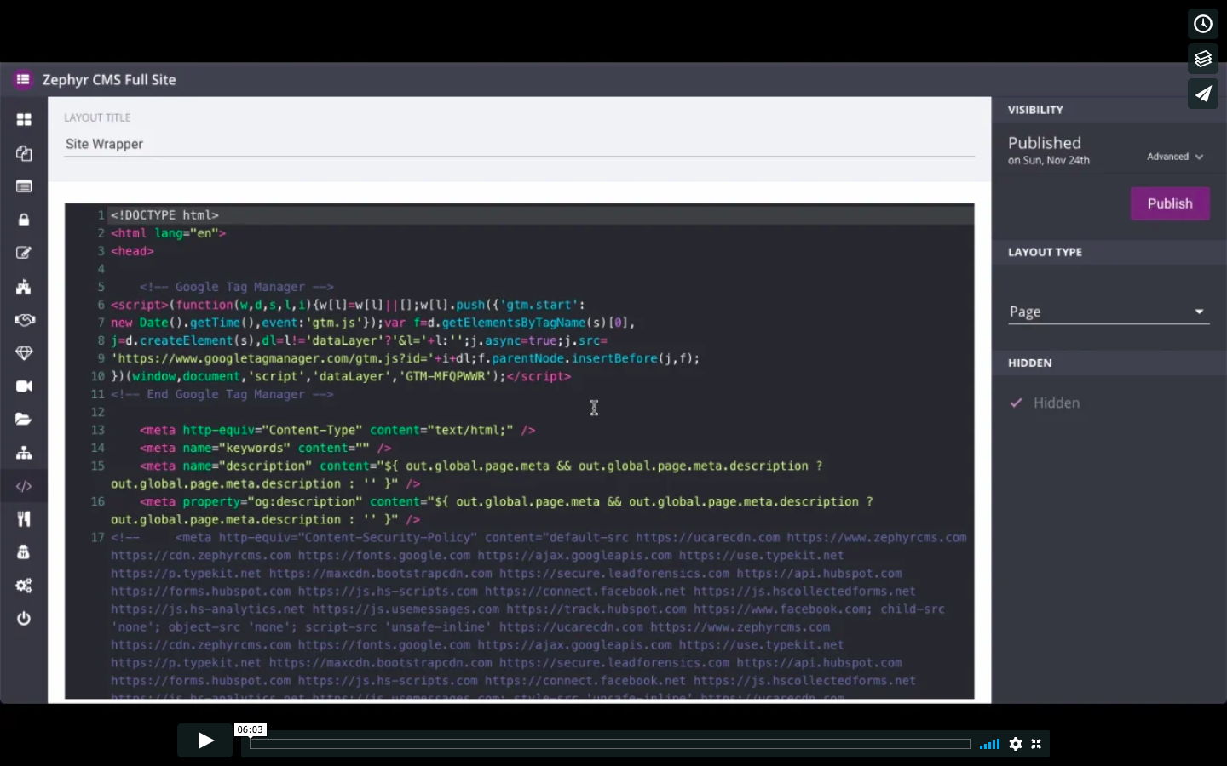Toggle the Hidden checkmark option

pyautogui.click(x=1045, y=403)
